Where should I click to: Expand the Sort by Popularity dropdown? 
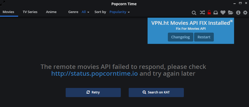(x=120, y=12)
